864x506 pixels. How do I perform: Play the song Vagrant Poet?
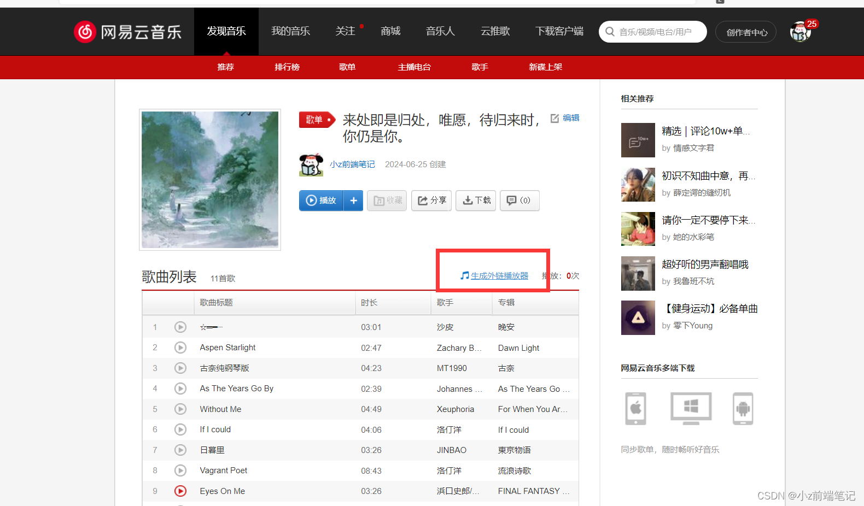[x=180, y=470]
